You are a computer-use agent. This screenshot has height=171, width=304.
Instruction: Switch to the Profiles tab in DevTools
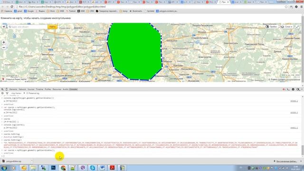(47, 89)
